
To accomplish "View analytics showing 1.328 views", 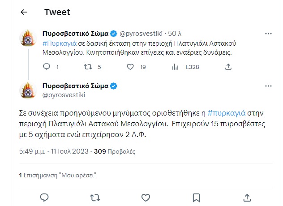I will [x=175, y=67].
